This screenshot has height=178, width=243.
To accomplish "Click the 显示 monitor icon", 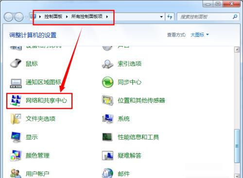I will pyautogui.click(x=16, y=137).
